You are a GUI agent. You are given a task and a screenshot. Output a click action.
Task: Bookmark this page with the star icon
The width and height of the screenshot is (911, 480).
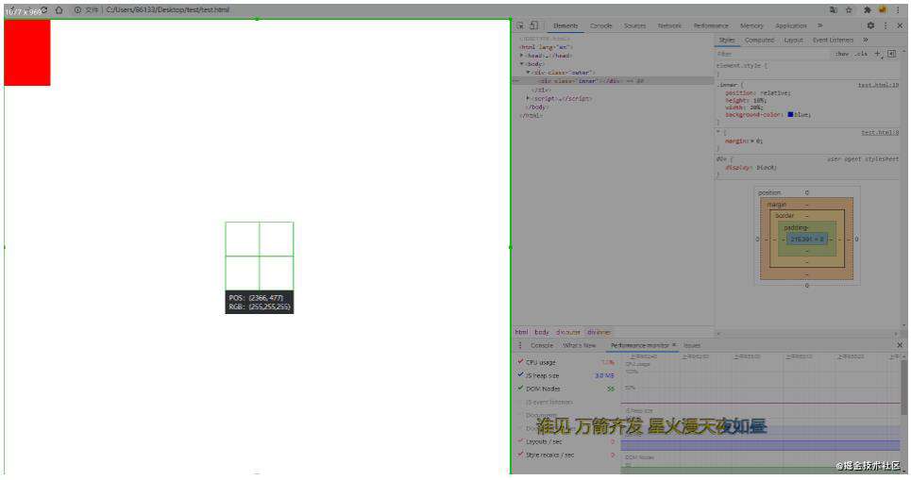[x=849, y=9]
